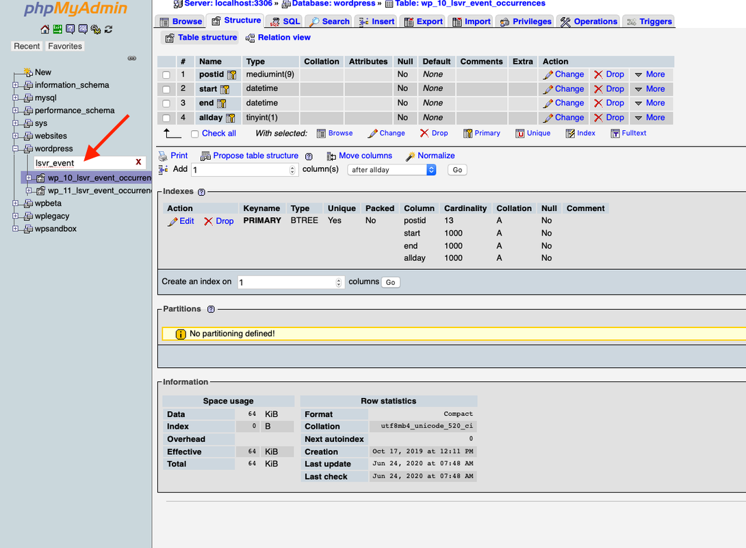
Task: Open Indexes help question mark icon
Action: pos(201,192)
